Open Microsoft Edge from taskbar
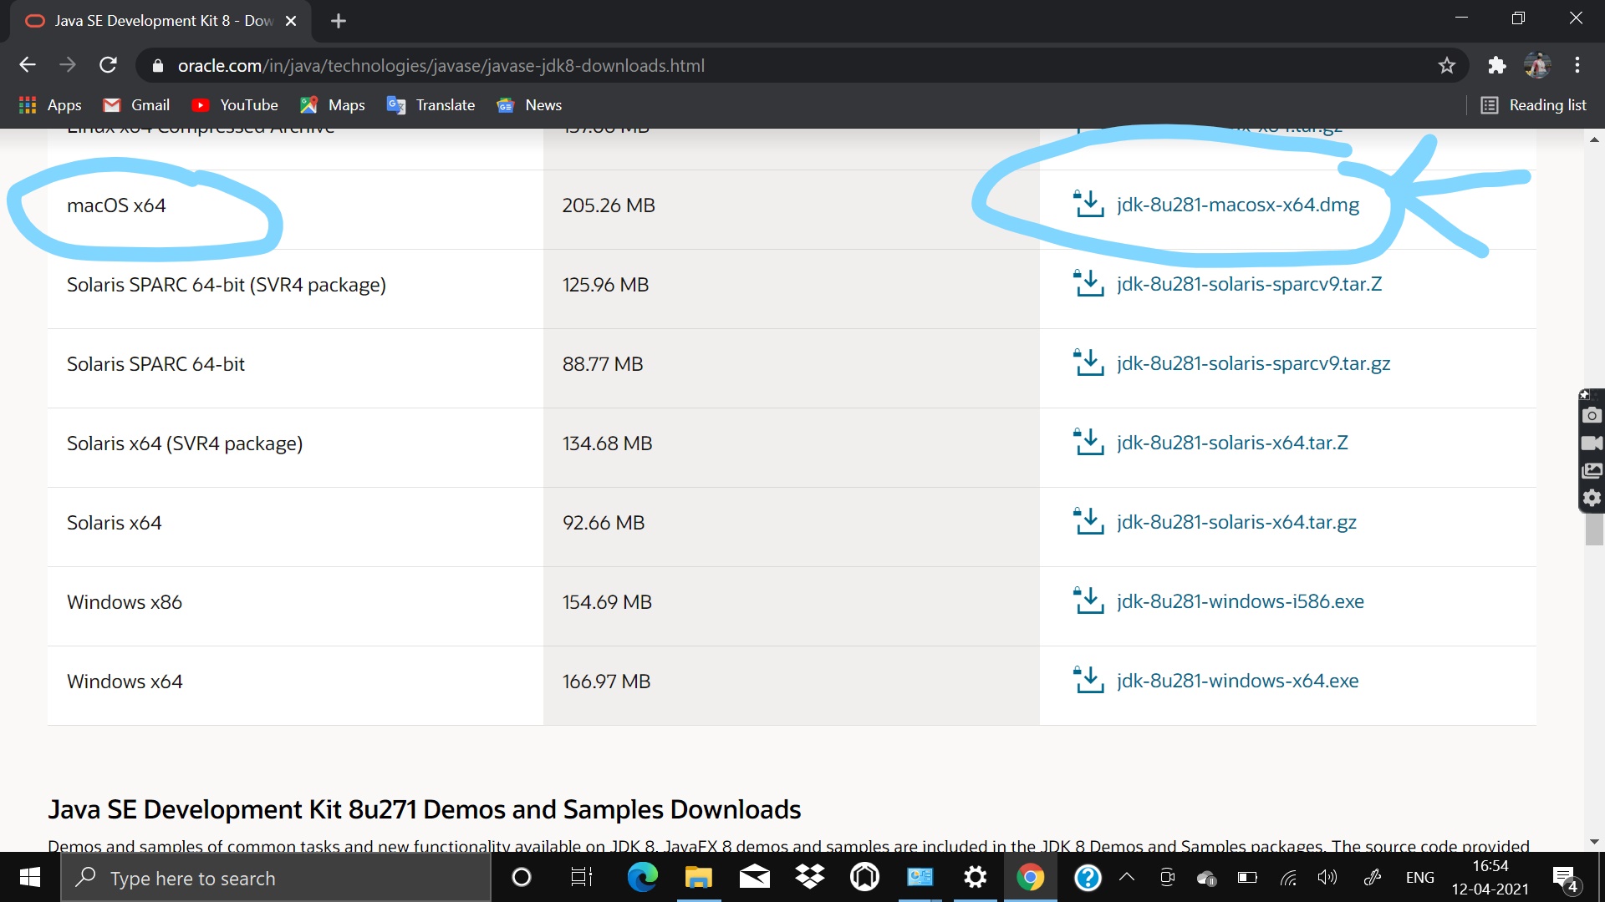Viewport: 1605px width, 902px height. [642, 877]
